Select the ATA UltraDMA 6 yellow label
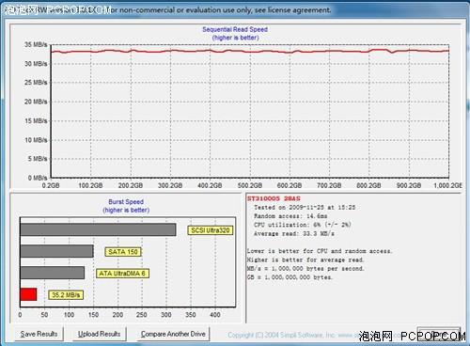The image size is (470, 346). [122, 274]
